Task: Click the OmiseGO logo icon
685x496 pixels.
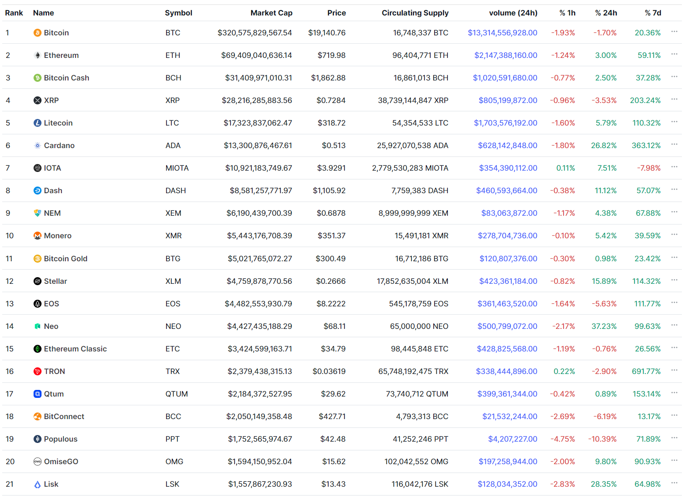Action: tap(38, 462)
